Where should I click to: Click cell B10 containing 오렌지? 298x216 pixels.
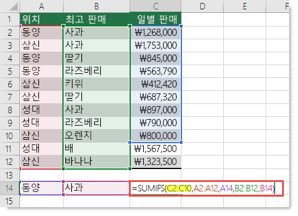pyautogui.click(x=97, y=136)
